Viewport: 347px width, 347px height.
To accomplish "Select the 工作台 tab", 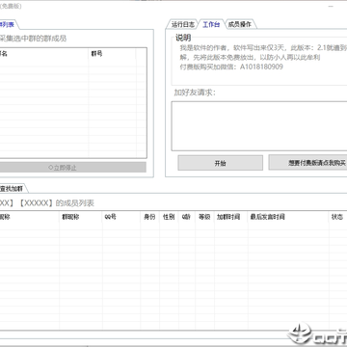I will click(x=211, y=24).
